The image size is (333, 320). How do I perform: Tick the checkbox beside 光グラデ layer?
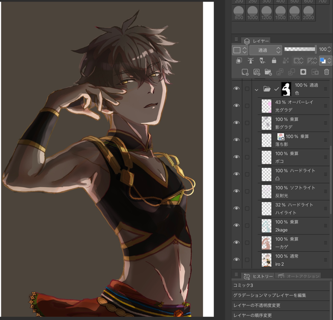click(247, 106)
